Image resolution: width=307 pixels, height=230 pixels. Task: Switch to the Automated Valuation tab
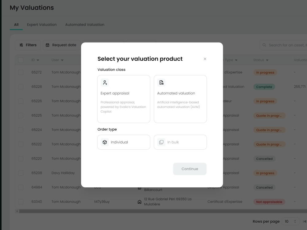(x=85, y=25)
